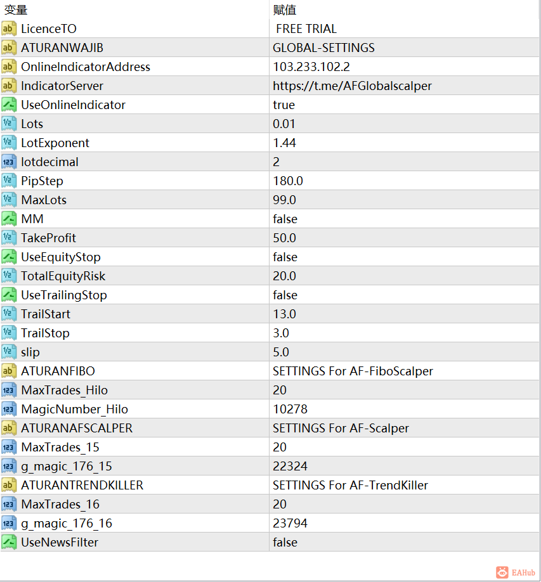Click the string icon beside LicenceTO
The image size is (541, 582).
click(8, 29)
